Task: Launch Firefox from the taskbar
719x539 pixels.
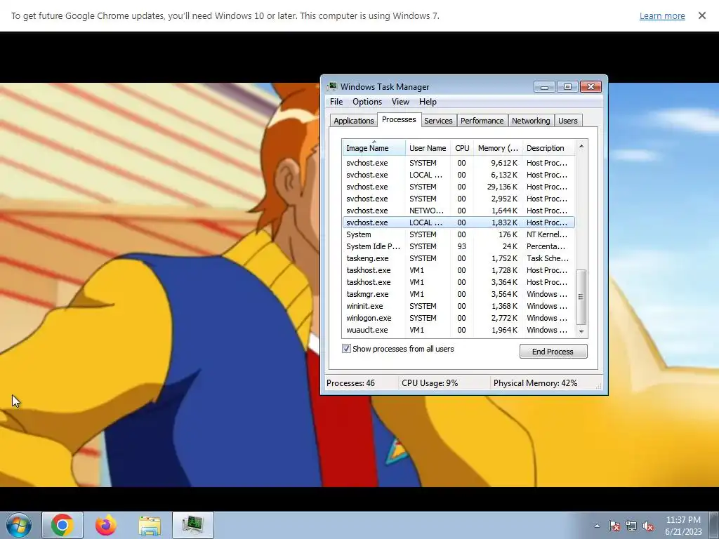Action: coord(106,525)
